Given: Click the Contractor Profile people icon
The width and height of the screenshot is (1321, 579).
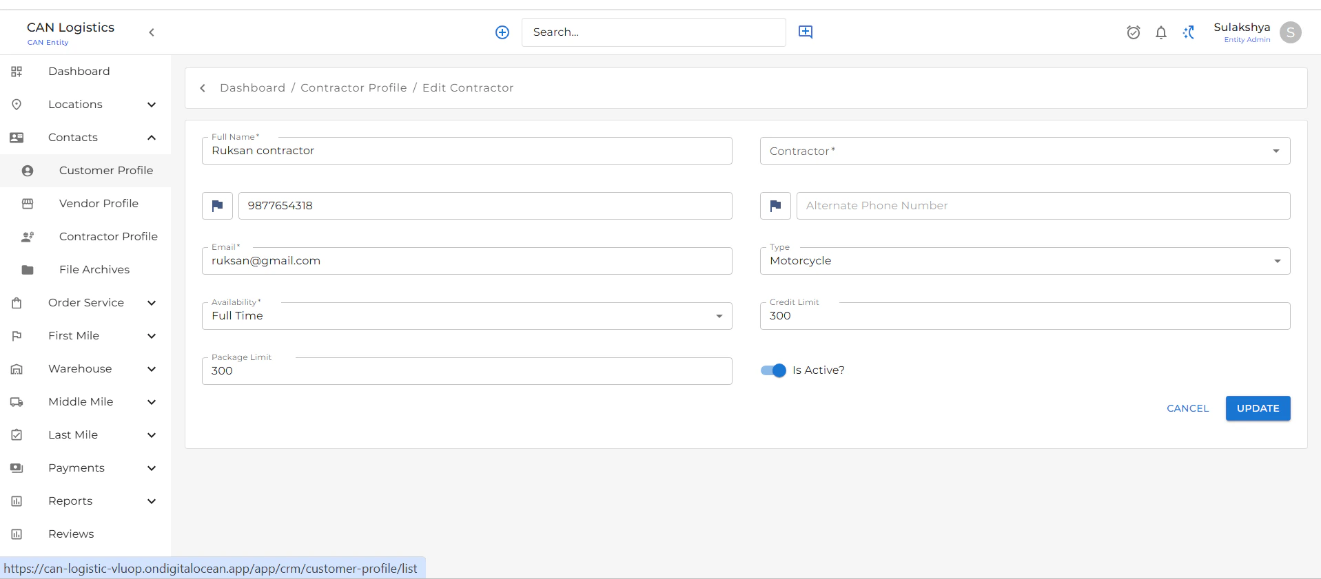Looking at the screenshot, I should click(x=28, y=237).
